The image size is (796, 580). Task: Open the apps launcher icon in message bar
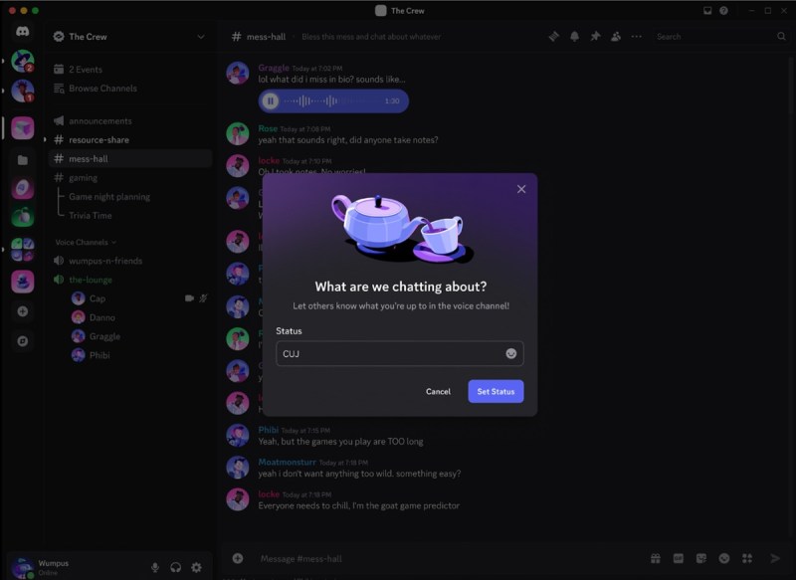coord(747,559)
